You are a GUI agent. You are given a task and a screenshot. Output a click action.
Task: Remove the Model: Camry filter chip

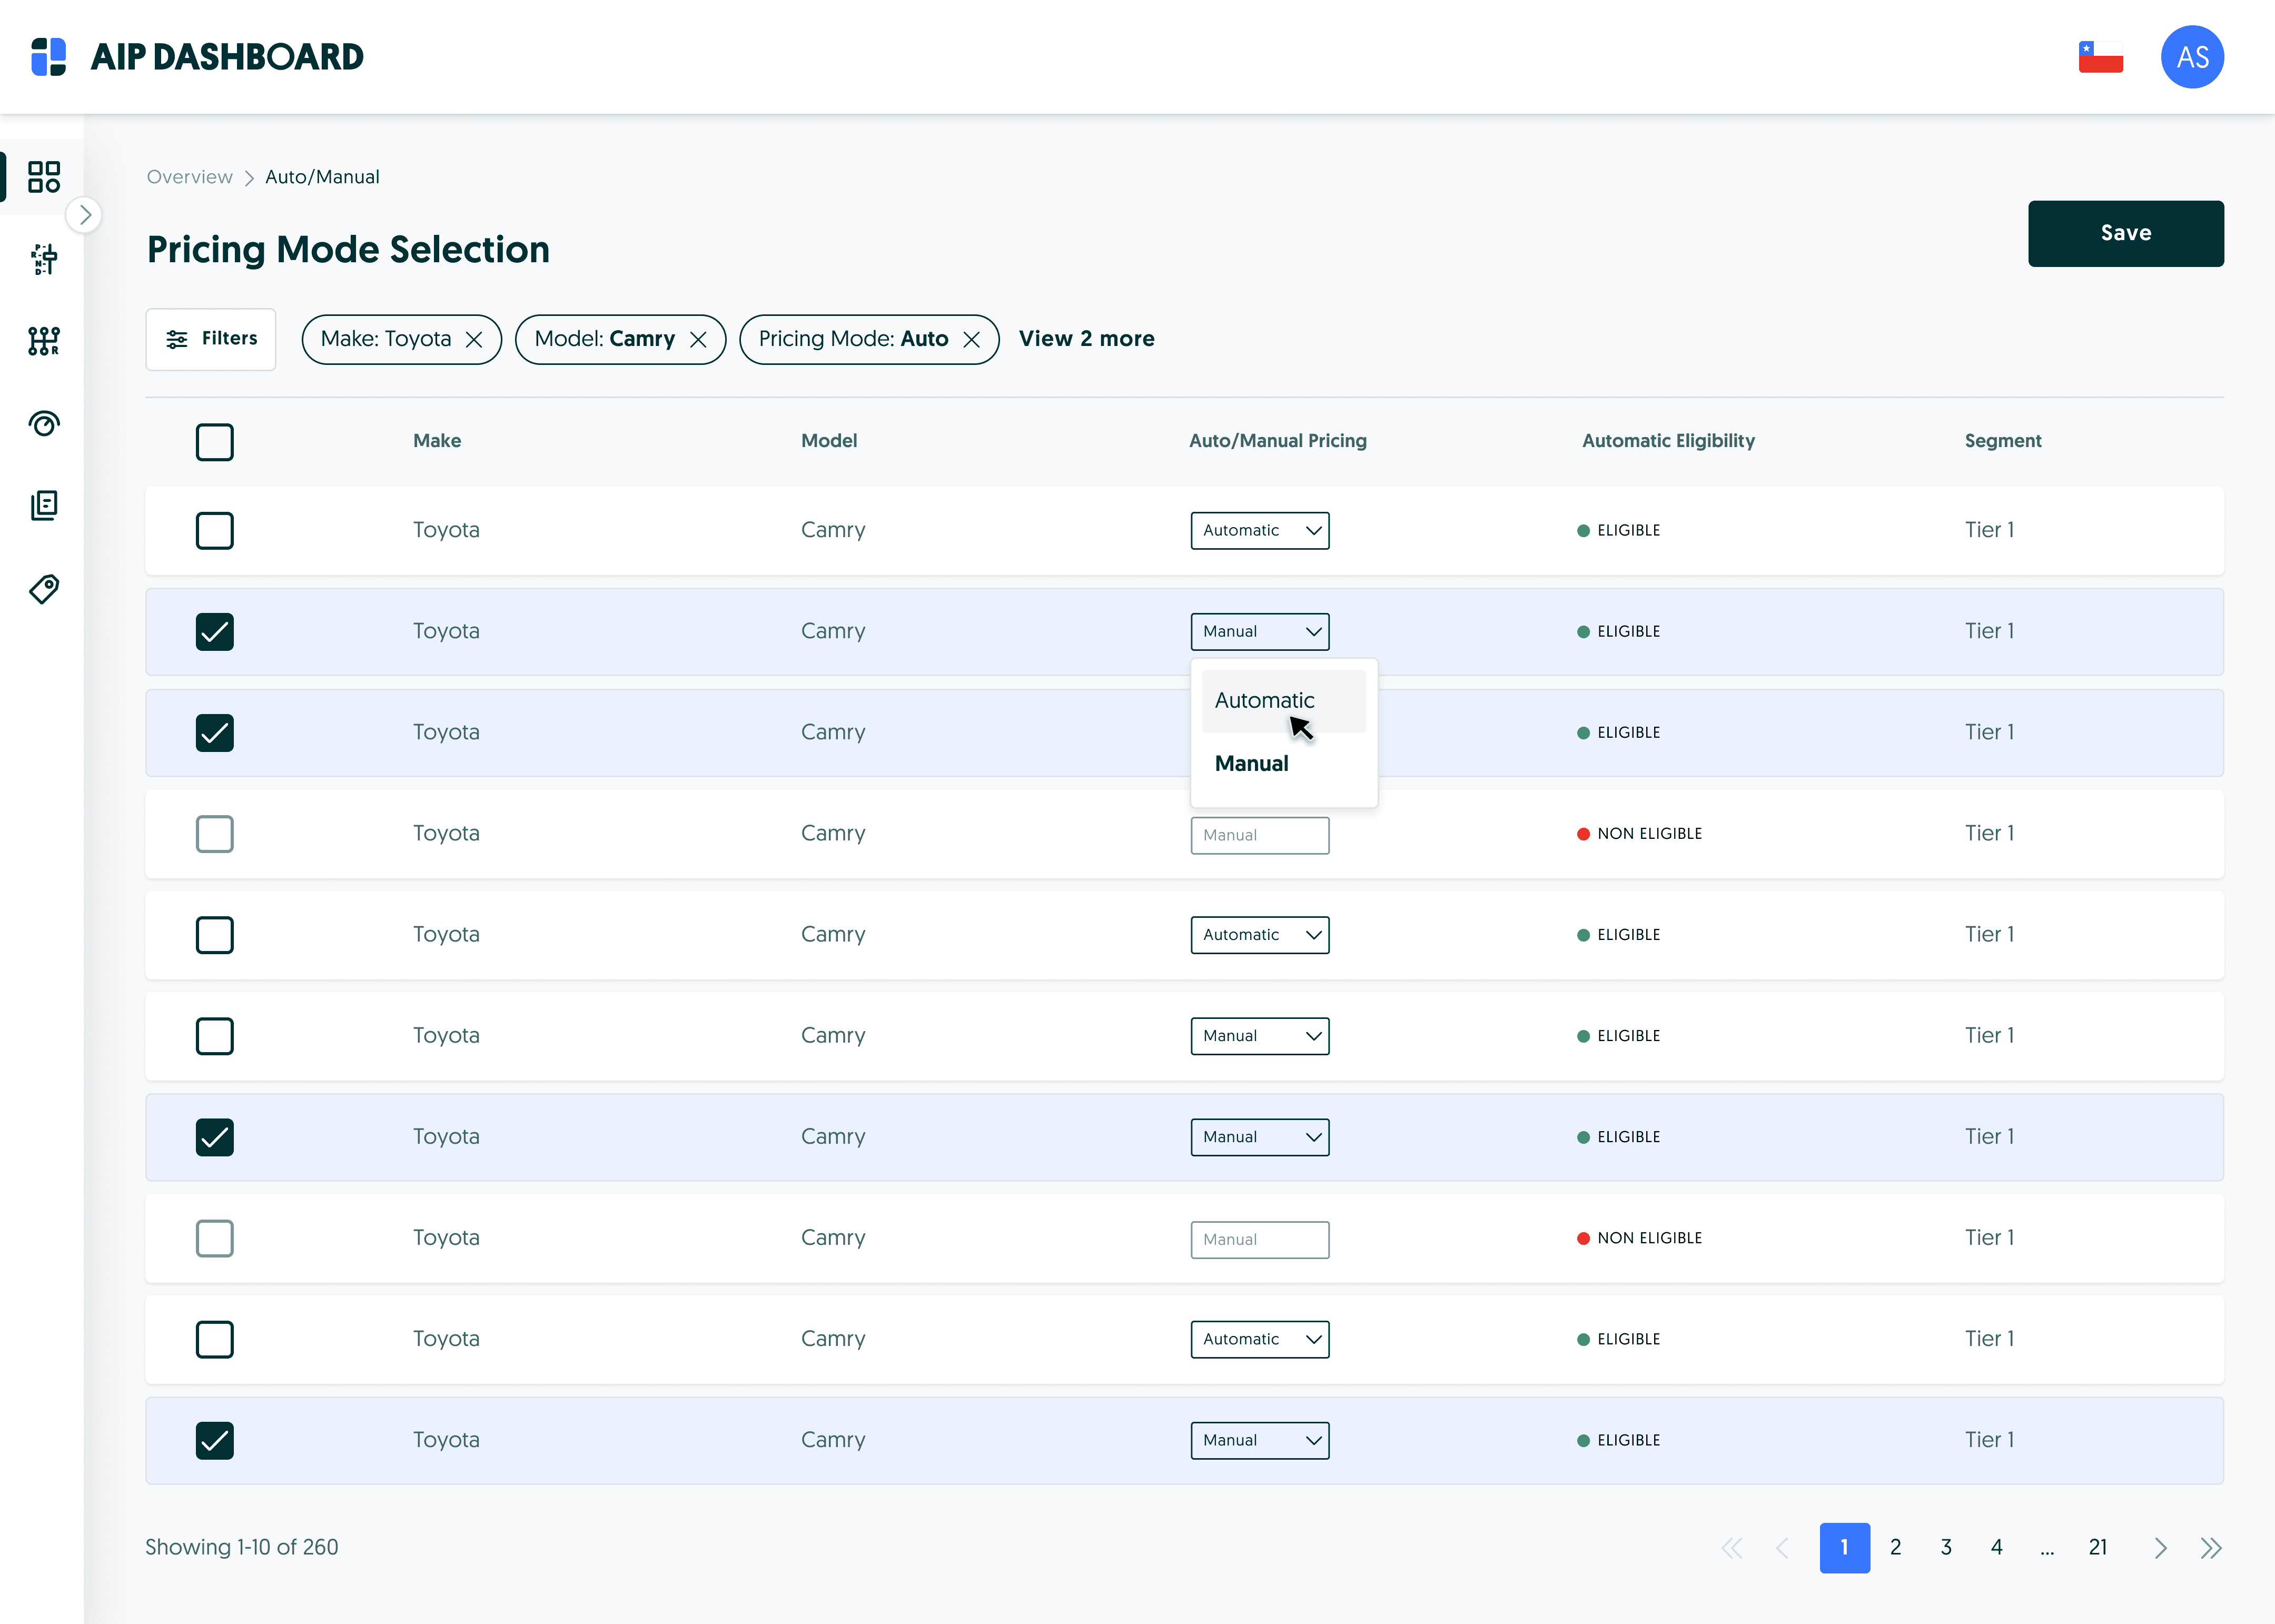point(699,340)
